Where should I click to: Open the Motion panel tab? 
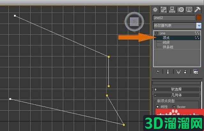(181, 10)
